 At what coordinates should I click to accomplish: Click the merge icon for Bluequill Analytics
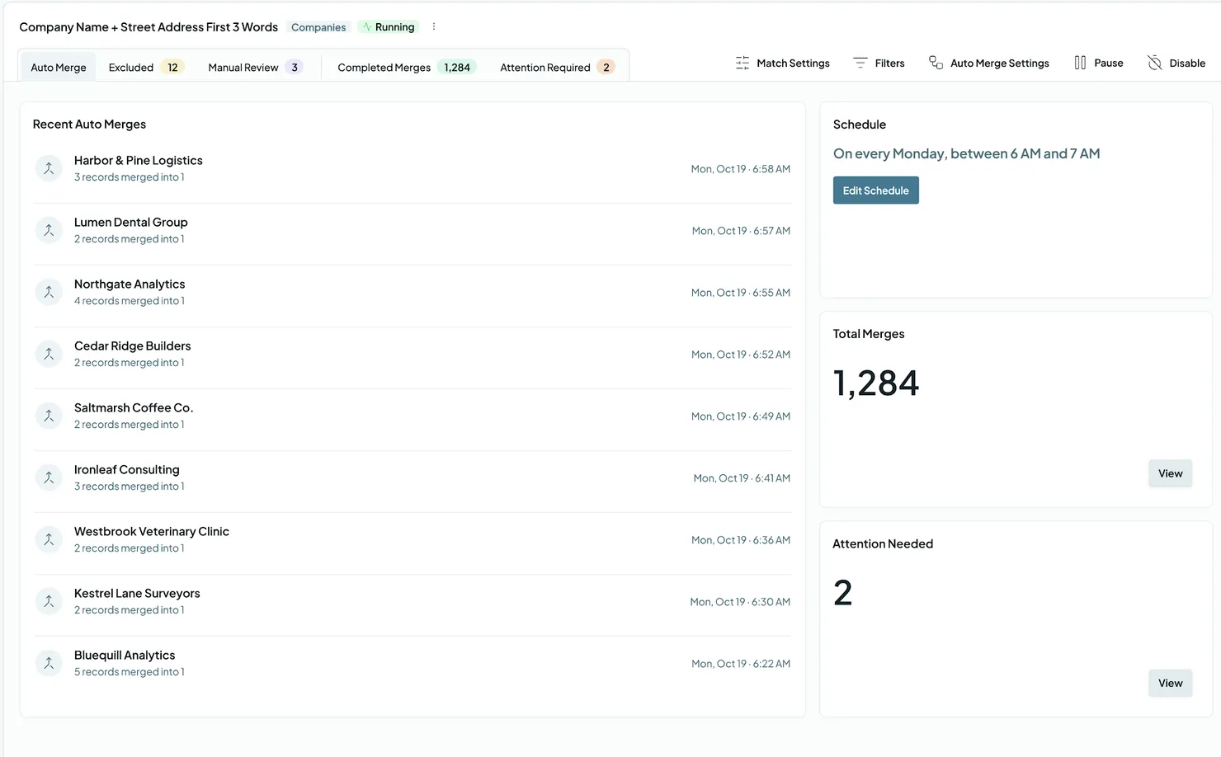click(49, 663)
